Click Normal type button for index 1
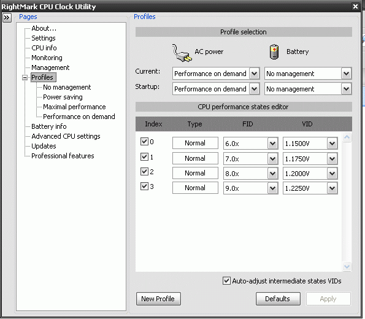 point(195,158)
